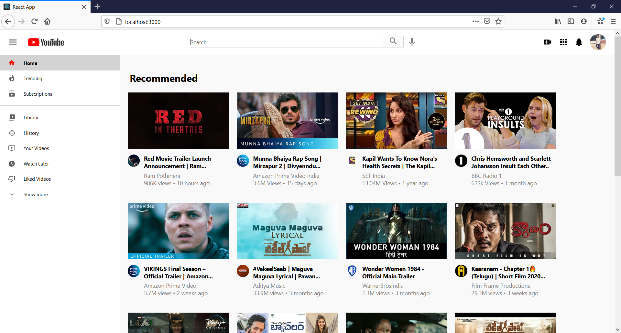Click the search magnifier button
This screenshot has height=333, width=621.
pos(393,41)
